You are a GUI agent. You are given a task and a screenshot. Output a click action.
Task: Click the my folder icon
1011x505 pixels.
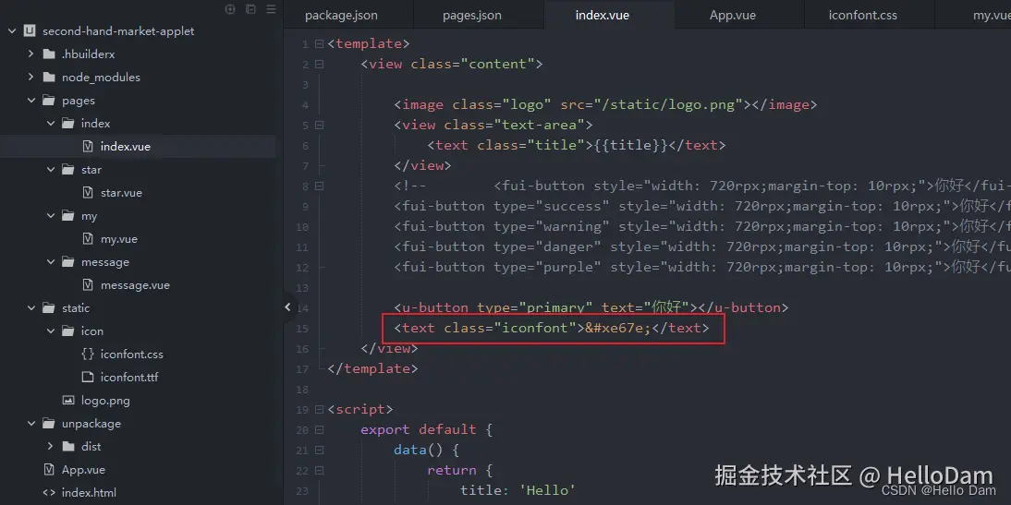pyautogui.click(x=68, y=216)
